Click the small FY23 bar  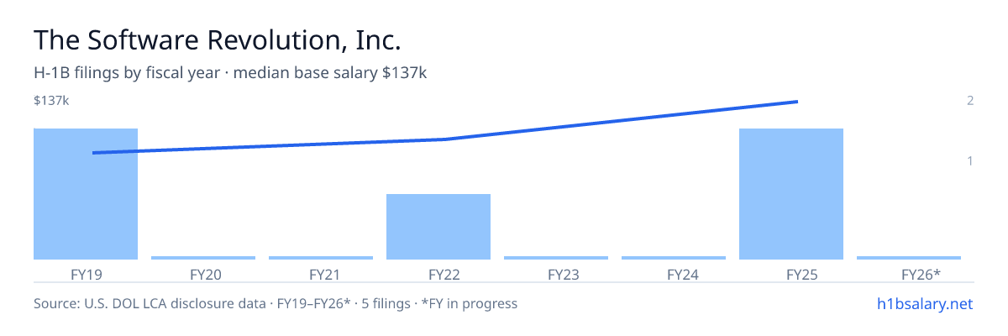tap(556, 258)
